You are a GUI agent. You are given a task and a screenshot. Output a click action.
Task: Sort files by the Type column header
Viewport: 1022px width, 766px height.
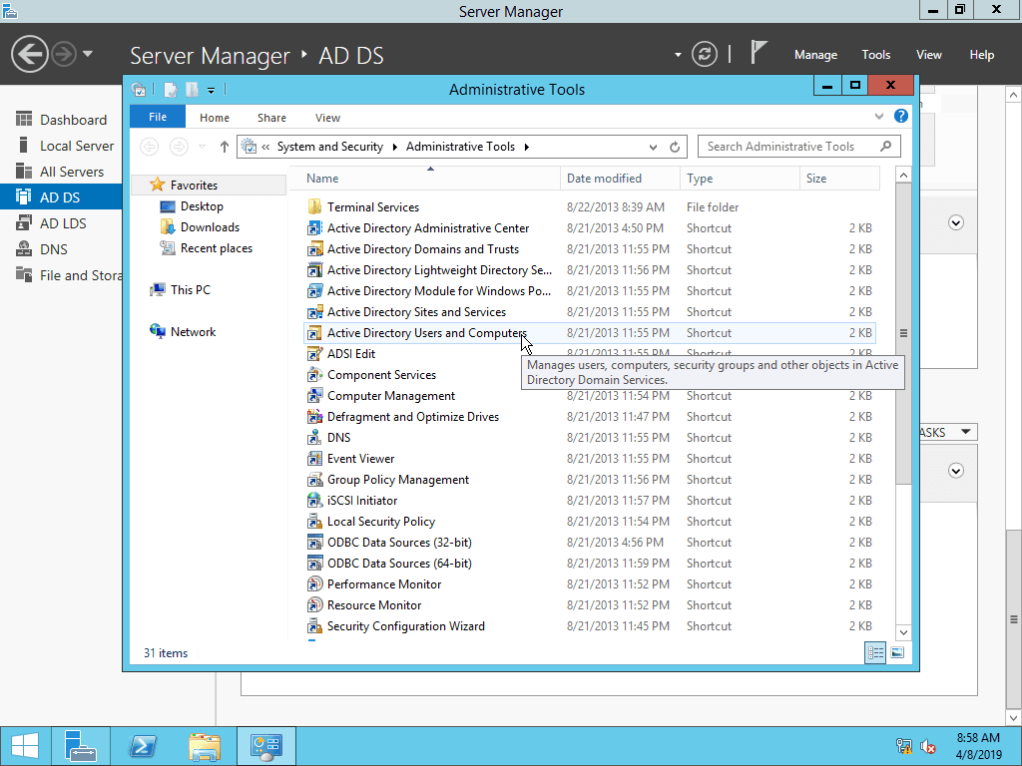click(x=740, y=179)
